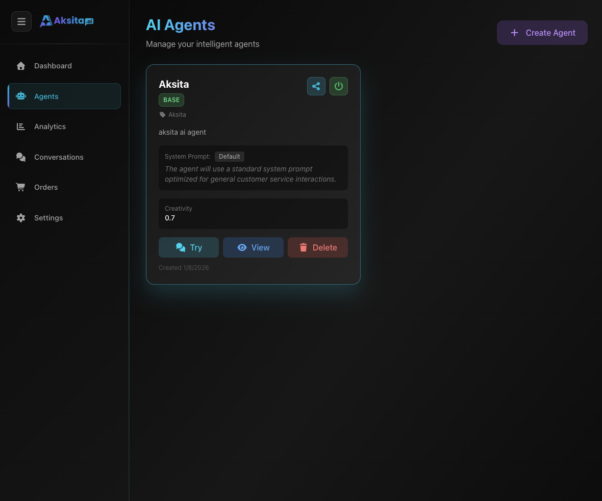The height and width of the screenshot is (501, 602).
Task: Click the tag icon next to Aksita label
Action: pos(162,114)
